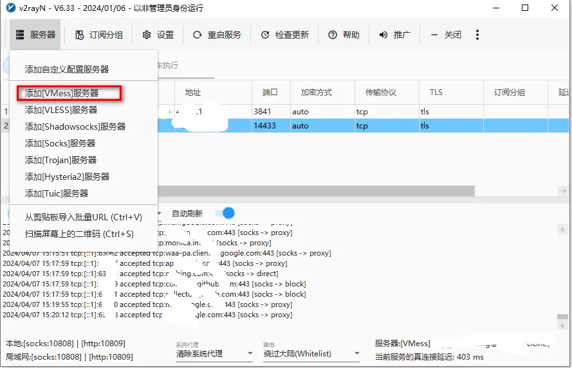This screenshot has width=572, height=368.
Task: Click the 服务器:[VMess] status label
Action: coord(402,343)
